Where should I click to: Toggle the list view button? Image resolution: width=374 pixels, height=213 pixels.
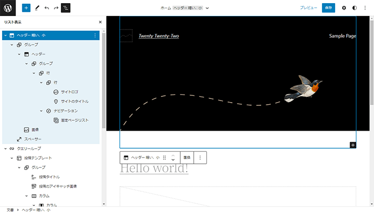[x=65, y=8]
